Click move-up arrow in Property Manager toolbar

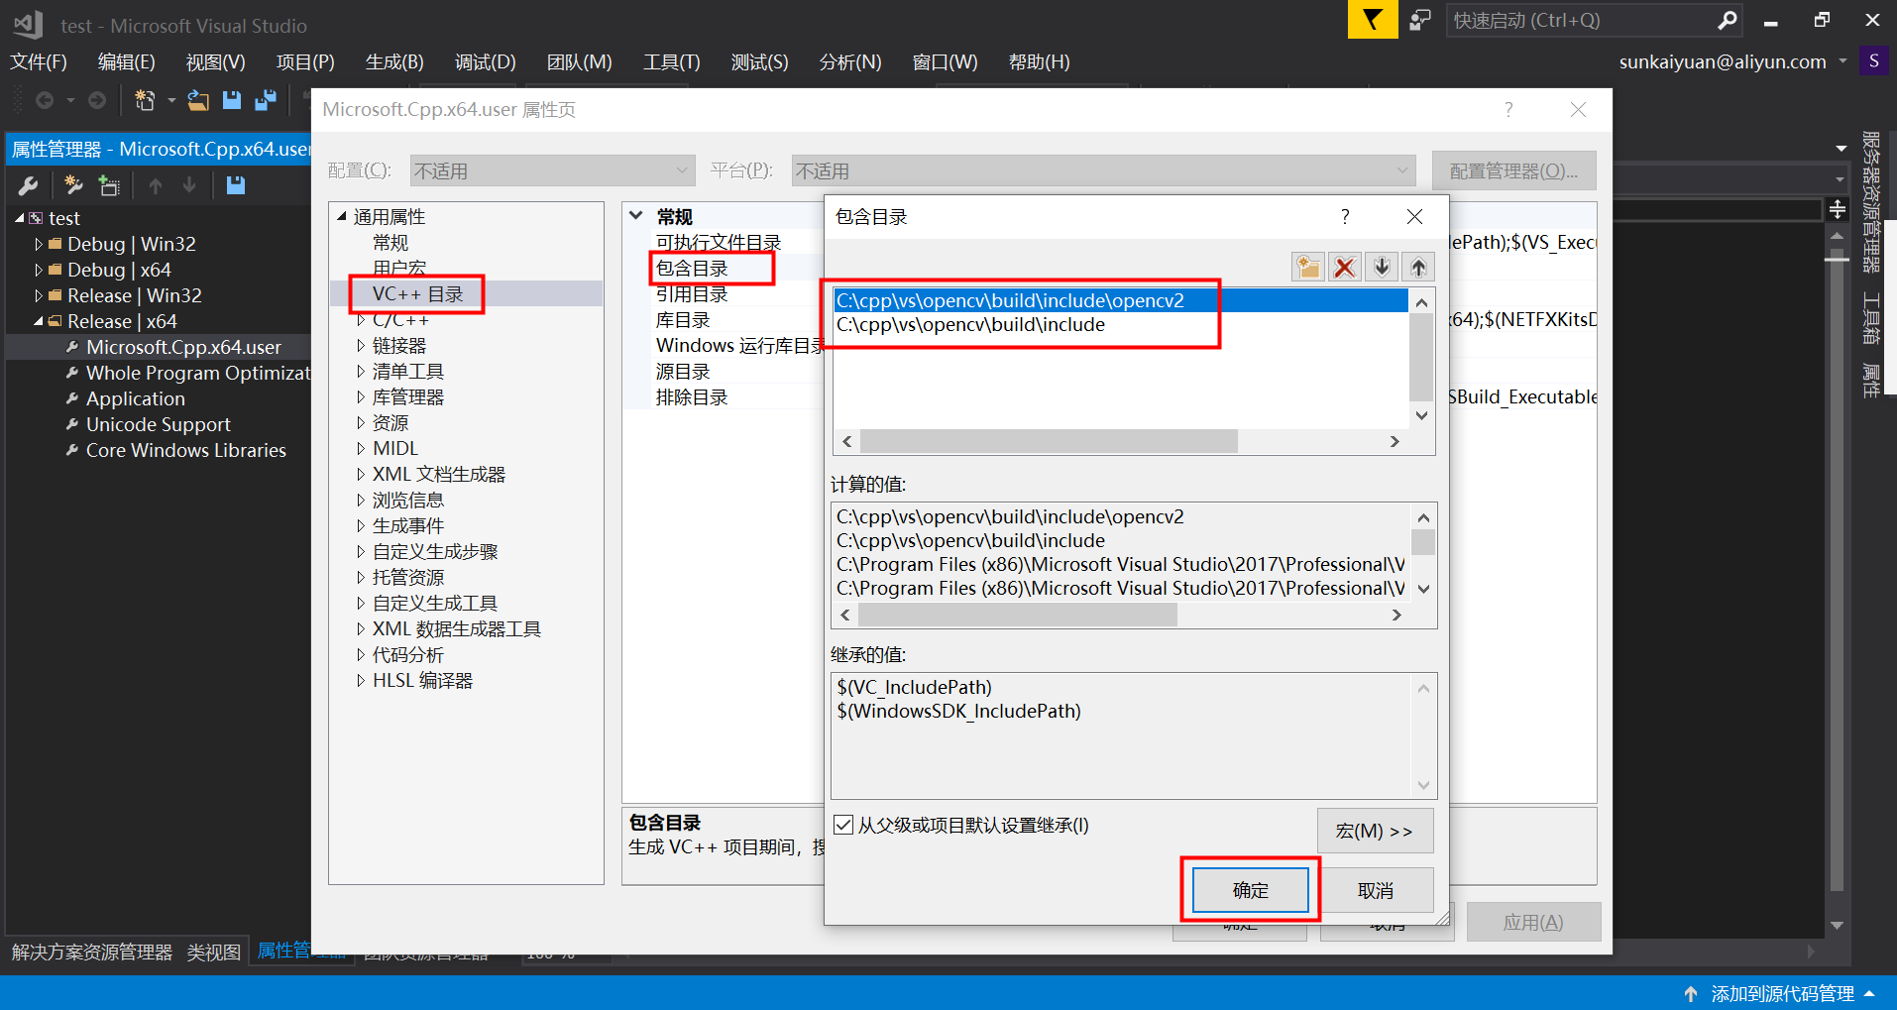click(x=156, y=185)
